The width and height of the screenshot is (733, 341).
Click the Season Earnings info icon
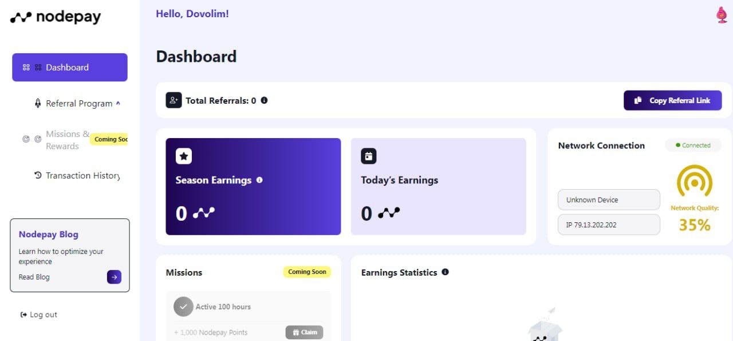[259, 180]
